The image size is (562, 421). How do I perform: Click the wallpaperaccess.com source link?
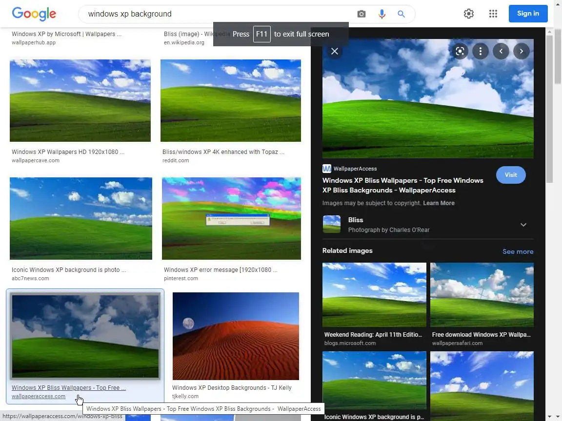[39, 396]
